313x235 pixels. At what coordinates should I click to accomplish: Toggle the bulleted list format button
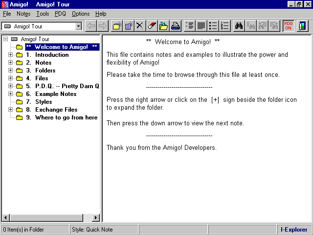213,26
